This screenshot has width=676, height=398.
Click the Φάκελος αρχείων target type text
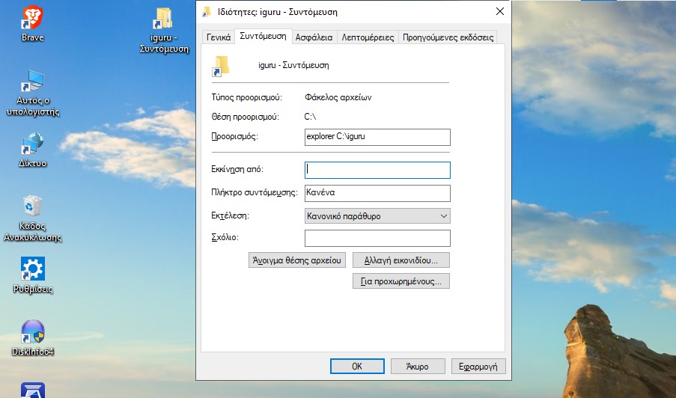pos(338,97)
